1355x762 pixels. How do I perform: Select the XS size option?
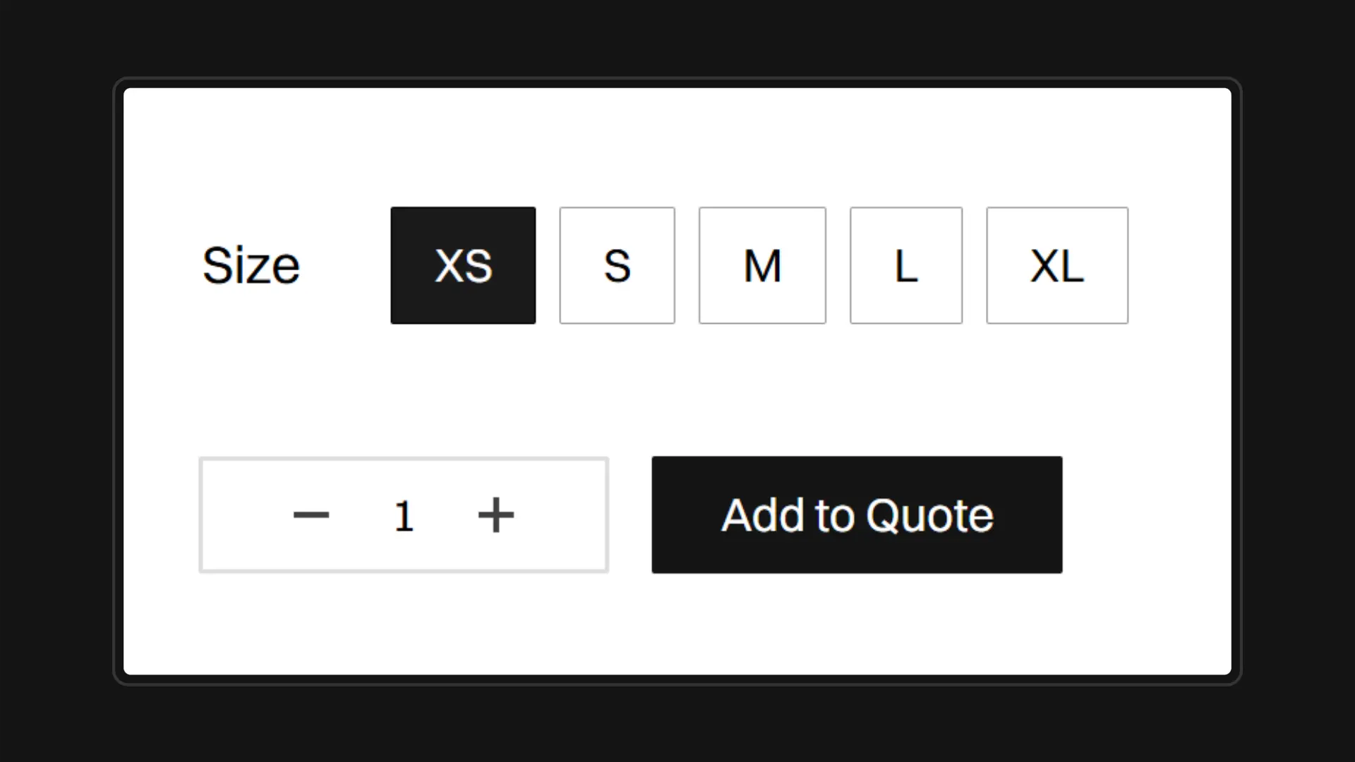click(x=463, y=265)
